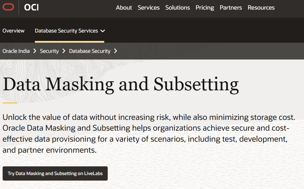
Task: Click the Oracle India breadcrumb link
Action: click(x=16, y=51)
